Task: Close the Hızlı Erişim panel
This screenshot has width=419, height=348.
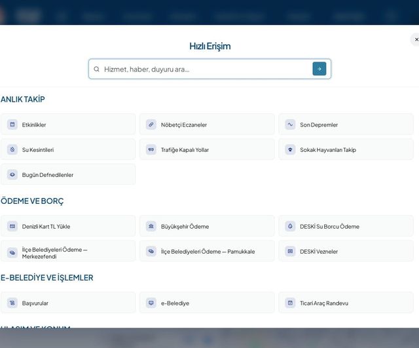Action: tap(416, 39)
